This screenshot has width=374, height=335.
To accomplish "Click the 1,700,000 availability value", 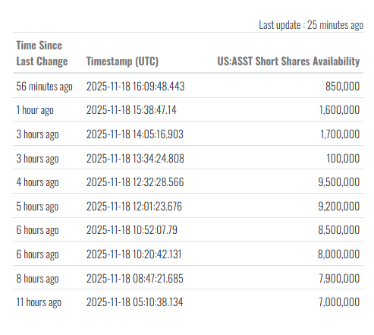I will (340, 134).
